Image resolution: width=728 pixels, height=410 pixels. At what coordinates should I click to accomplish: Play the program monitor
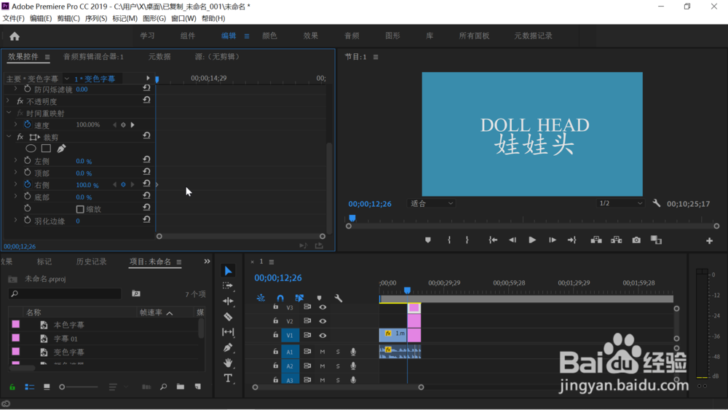pyautogui.click(x=532, y=240)
